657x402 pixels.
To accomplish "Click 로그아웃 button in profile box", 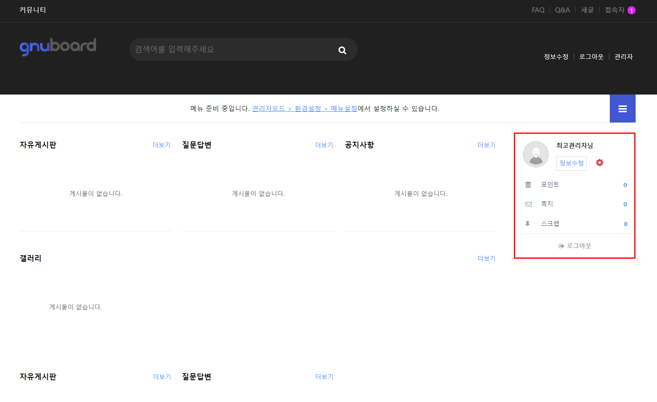I will tap(575, 246).
